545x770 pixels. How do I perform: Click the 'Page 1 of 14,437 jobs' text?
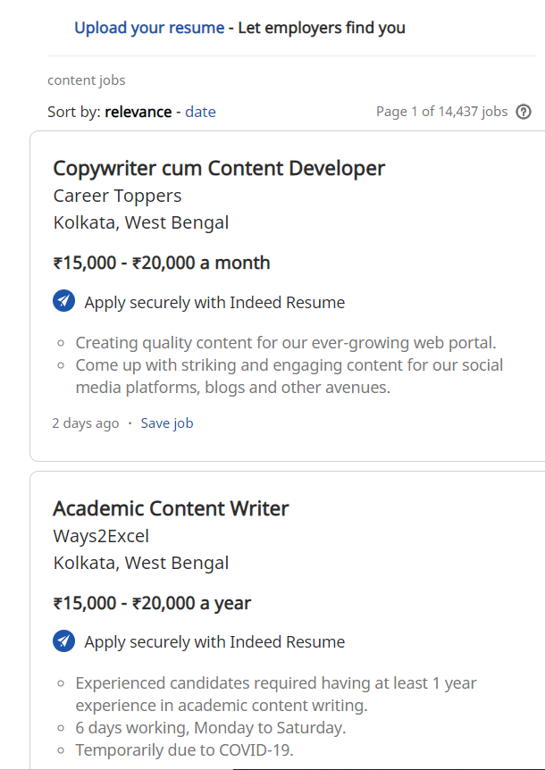coord(442,112)
